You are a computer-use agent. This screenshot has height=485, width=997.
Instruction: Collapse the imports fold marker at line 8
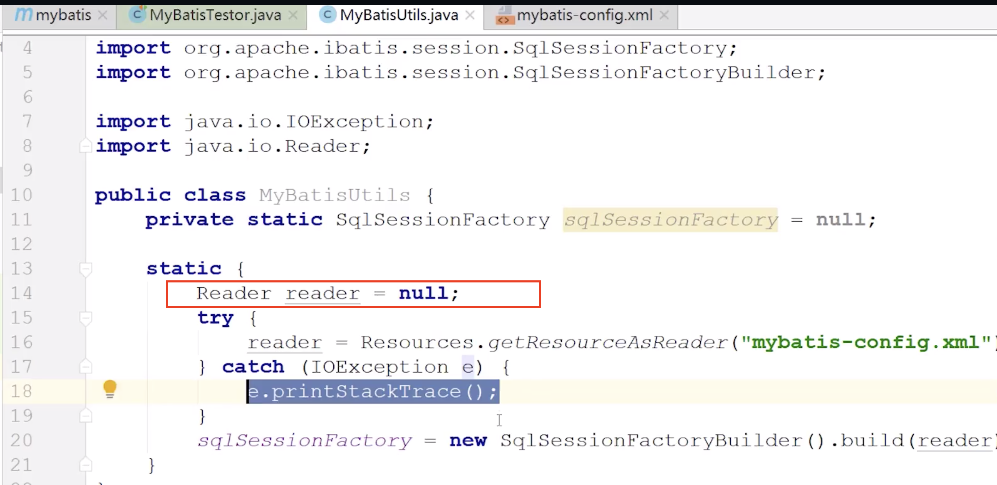(85, 146)
